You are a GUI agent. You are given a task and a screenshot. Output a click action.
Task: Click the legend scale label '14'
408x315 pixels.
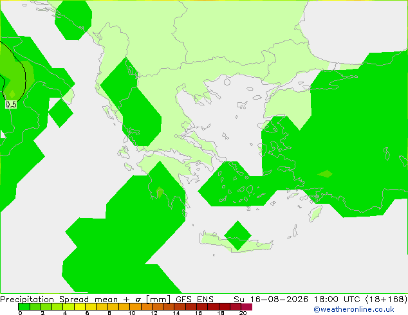coord(176,313)
